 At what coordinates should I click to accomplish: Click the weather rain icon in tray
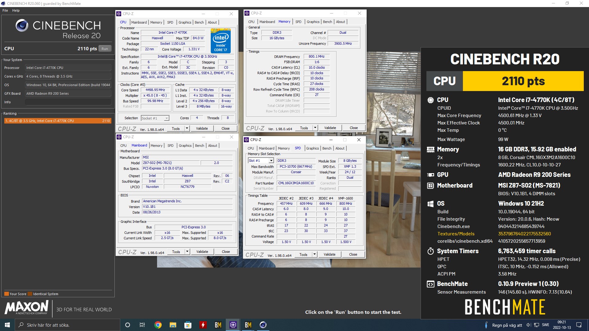click(x=486, y=325)
